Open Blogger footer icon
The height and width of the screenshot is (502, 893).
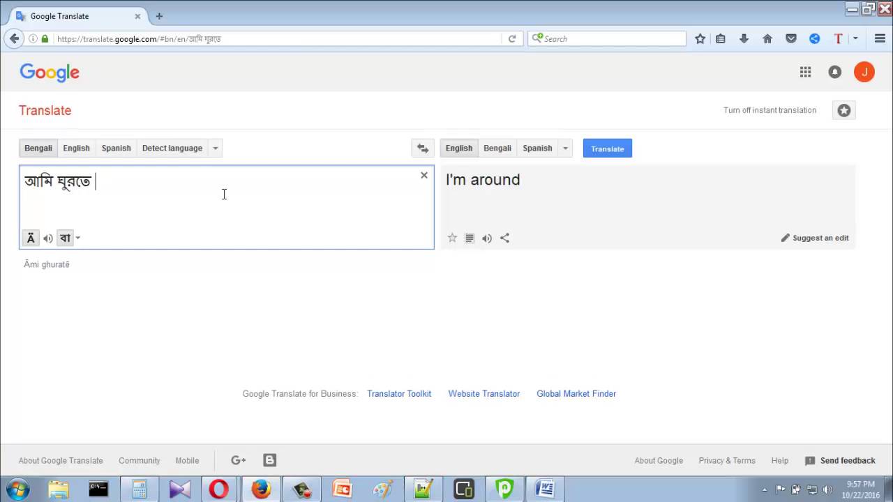pos(270,460)
